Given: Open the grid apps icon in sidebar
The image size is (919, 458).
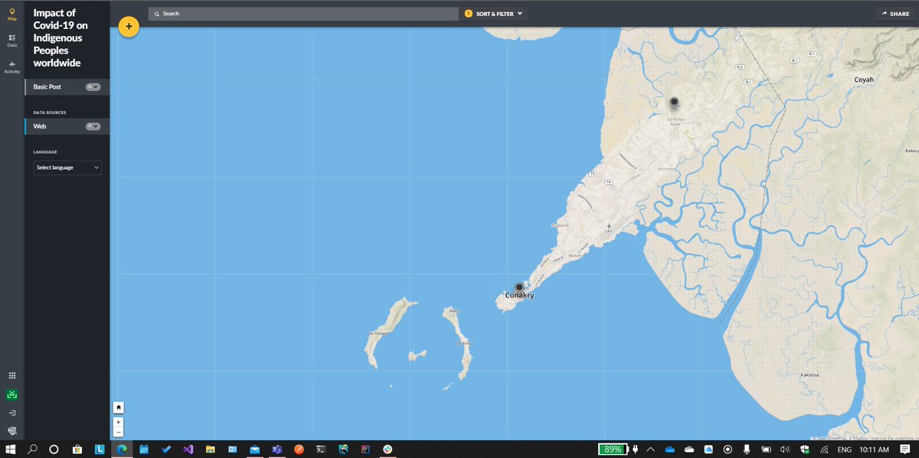Looking at the screenshot, I should coord(11,375).
